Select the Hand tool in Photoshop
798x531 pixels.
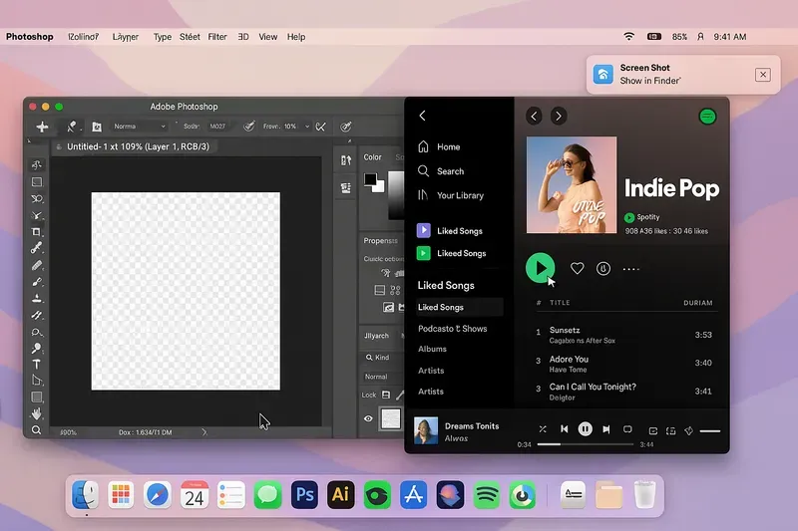(37, 413)
